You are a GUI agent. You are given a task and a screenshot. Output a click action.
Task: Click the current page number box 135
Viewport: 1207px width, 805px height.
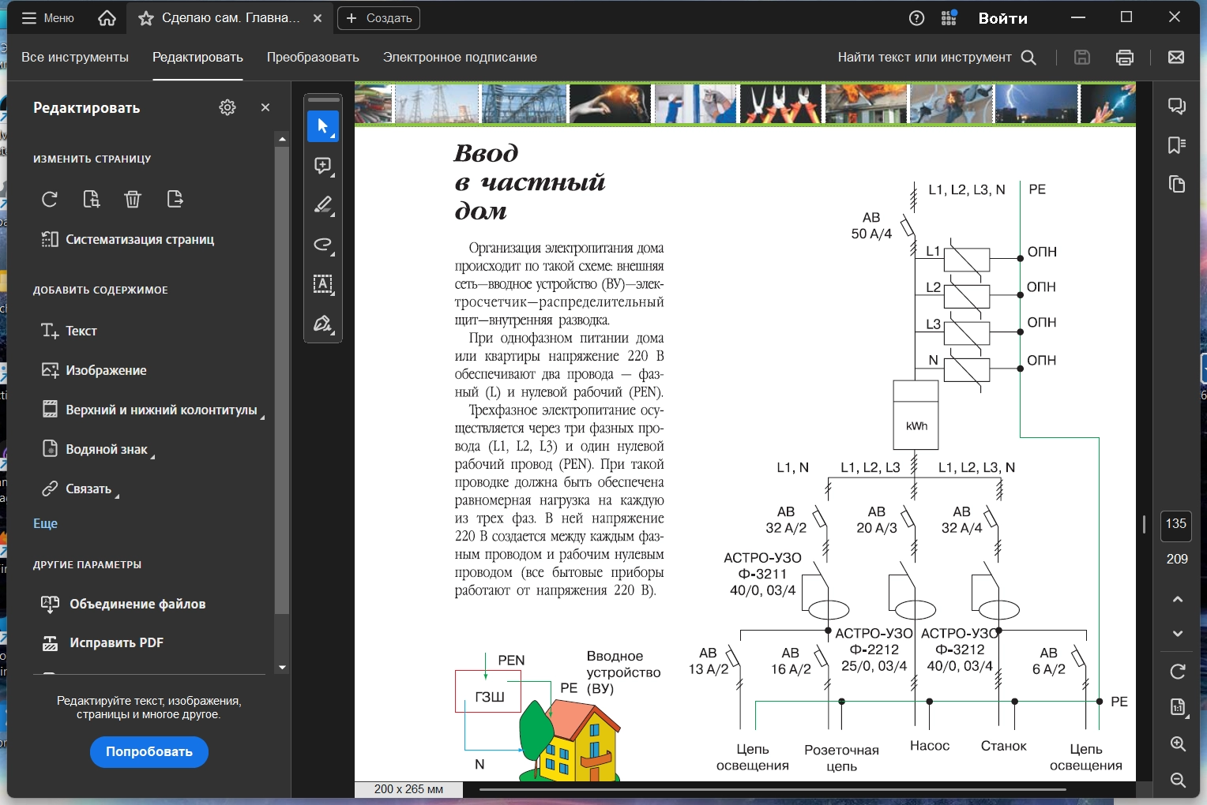click(x=1176, y=525)
